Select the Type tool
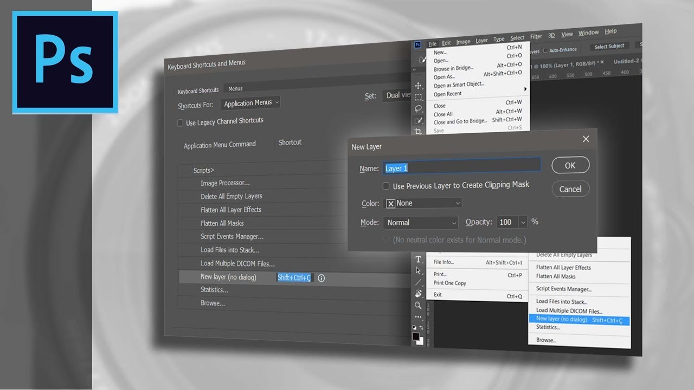694x390 pixels. coord(418,259)
